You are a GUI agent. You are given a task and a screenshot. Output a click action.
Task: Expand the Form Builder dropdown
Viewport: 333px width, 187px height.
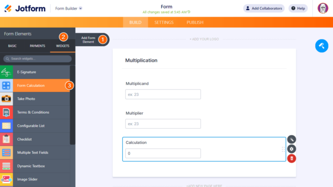pos(68,8)
